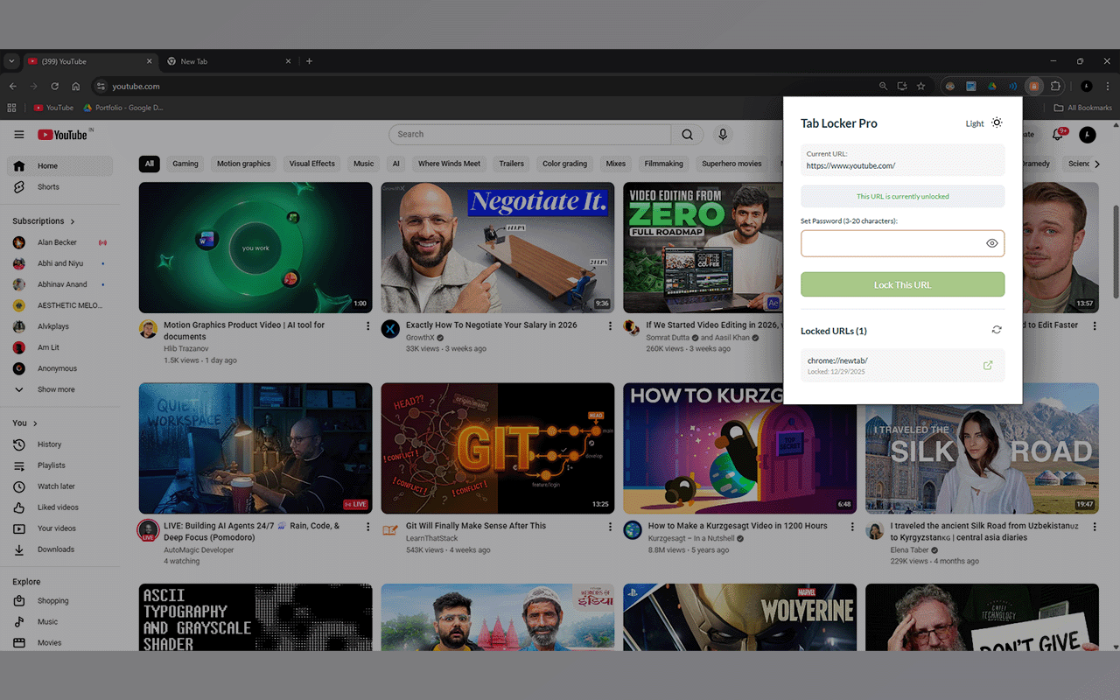Image resolution: width=1120 pixels, height=700 pixels.
Task: Open options for Kurzgesagt video
Action: click(x=853, y=527)
